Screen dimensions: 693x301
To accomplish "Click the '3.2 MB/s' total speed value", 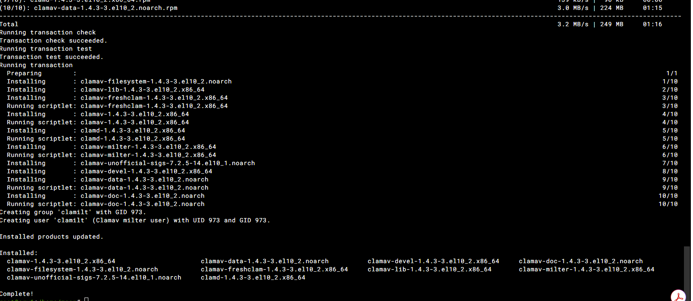I will 573,25.
